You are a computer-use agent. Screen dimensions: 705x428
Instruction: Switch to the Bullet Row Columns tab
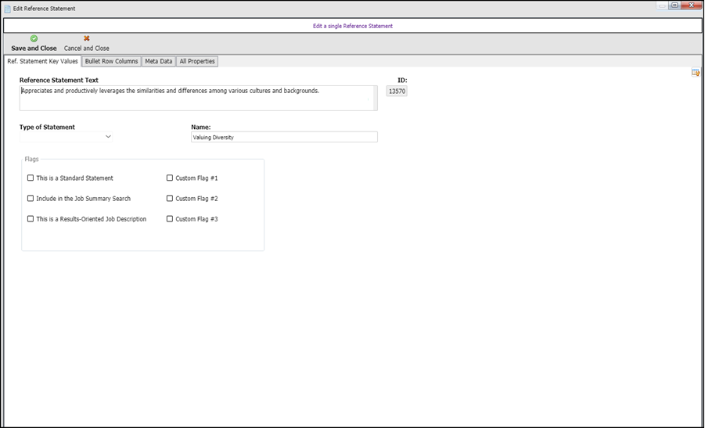(x=111, y=61)
